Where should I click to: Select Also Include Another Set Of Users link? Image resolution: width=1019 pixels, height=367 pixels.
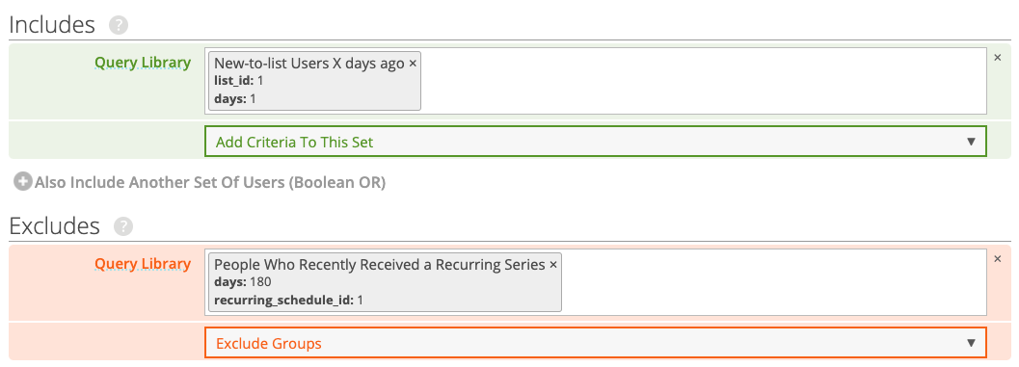pyautogui.click(x=210, y=182)
